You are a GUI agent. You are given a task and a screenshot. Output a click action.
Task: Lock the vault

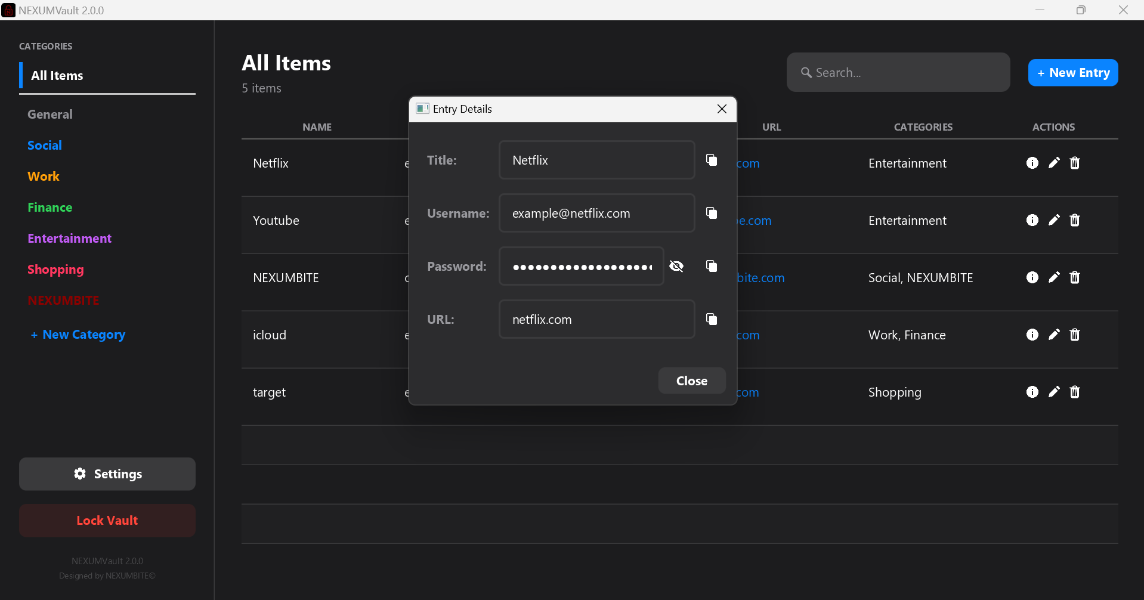click(x=107, y=520)
